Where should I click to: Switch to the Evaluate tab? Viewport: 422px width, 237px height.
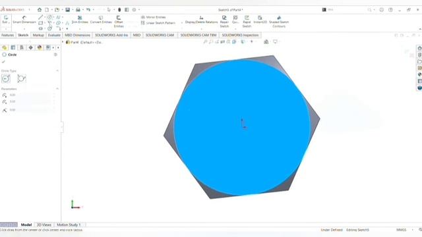(54, 35)
